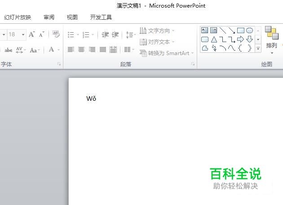Apply the font color A button

point(52,49)
